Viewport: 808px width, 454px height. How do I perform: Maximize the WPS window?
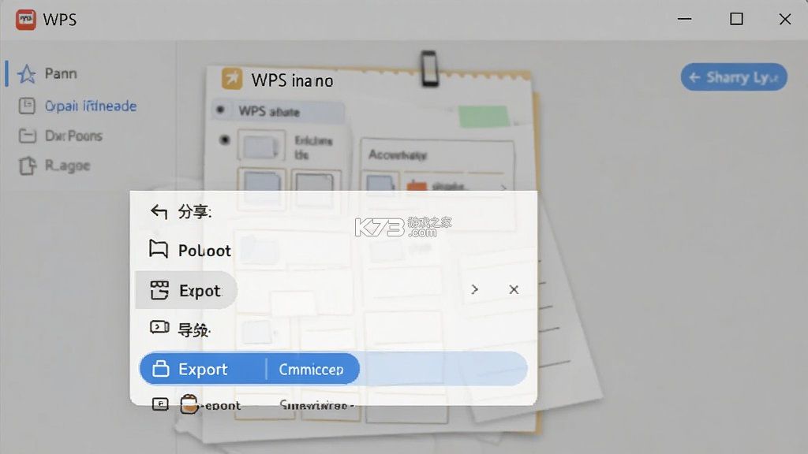pyautogui.click(x=736, y=19)
